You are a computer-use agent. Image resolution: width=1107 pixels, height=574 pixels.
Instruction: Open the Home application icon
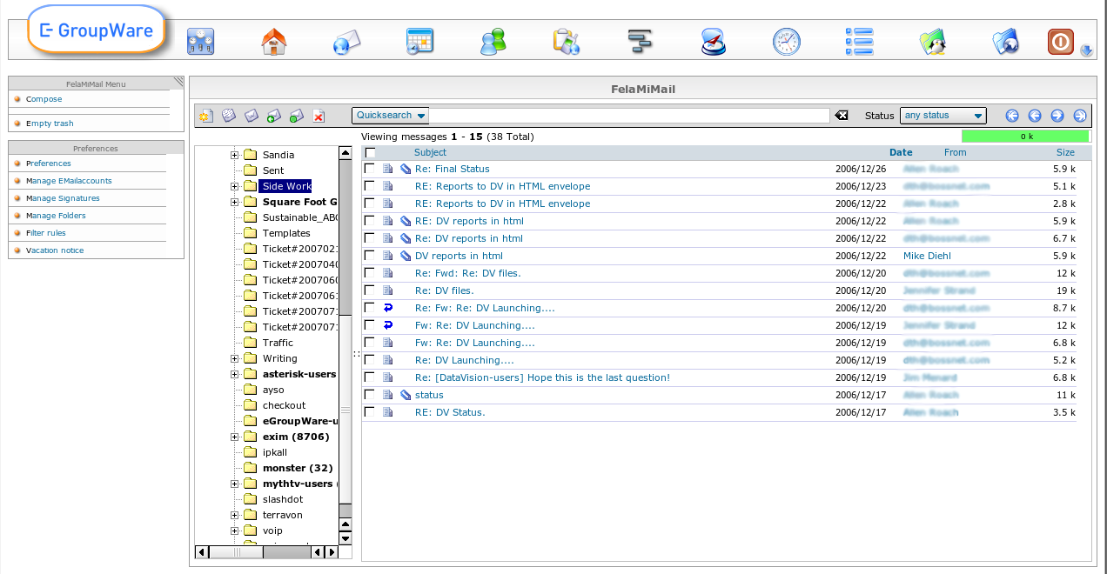(x=274, y=41)
